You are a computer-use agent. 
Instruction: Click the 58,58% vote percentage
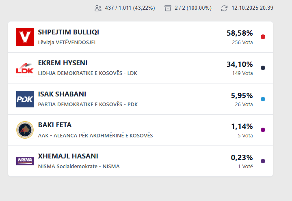coord(240,33)
